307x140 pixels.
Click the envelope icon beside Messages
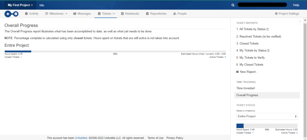click(x=75, y=14)
